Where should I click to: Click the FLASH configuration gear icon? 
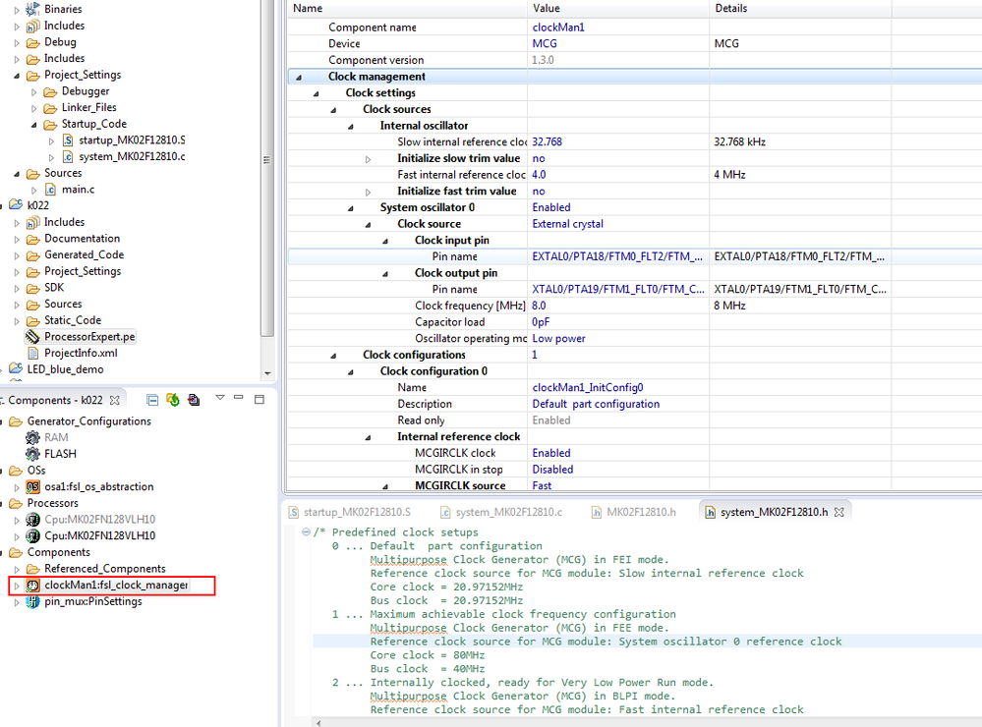click(32, 454)
